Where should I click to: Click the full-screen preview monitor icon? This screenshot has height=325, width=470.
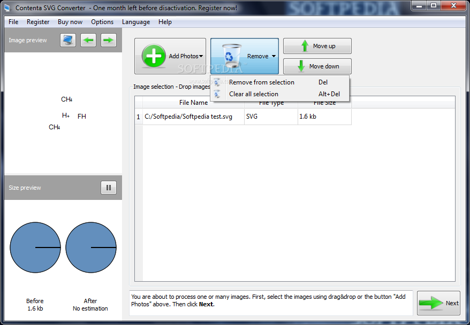[68, 40]
